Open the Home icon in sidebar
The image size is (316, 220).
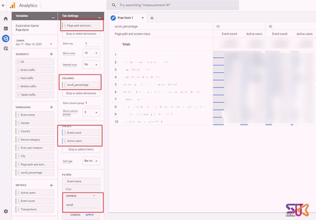(x=6, y=19)
